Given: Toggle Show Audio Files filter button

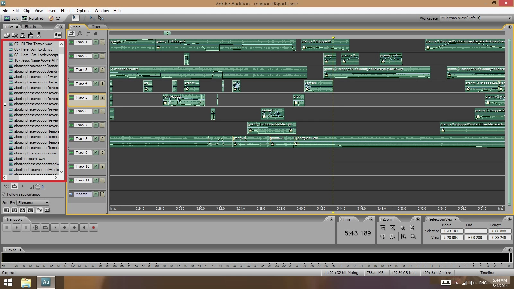Looking at the screenshot, I should (x=6, y=210).
